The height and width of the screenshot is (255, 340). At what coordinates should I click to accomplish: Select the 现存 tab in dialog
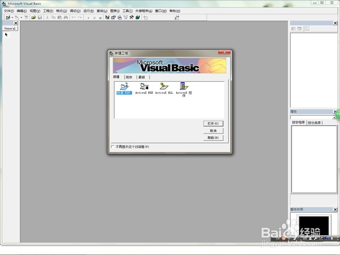pyautogui.click(x=129, y=77)
